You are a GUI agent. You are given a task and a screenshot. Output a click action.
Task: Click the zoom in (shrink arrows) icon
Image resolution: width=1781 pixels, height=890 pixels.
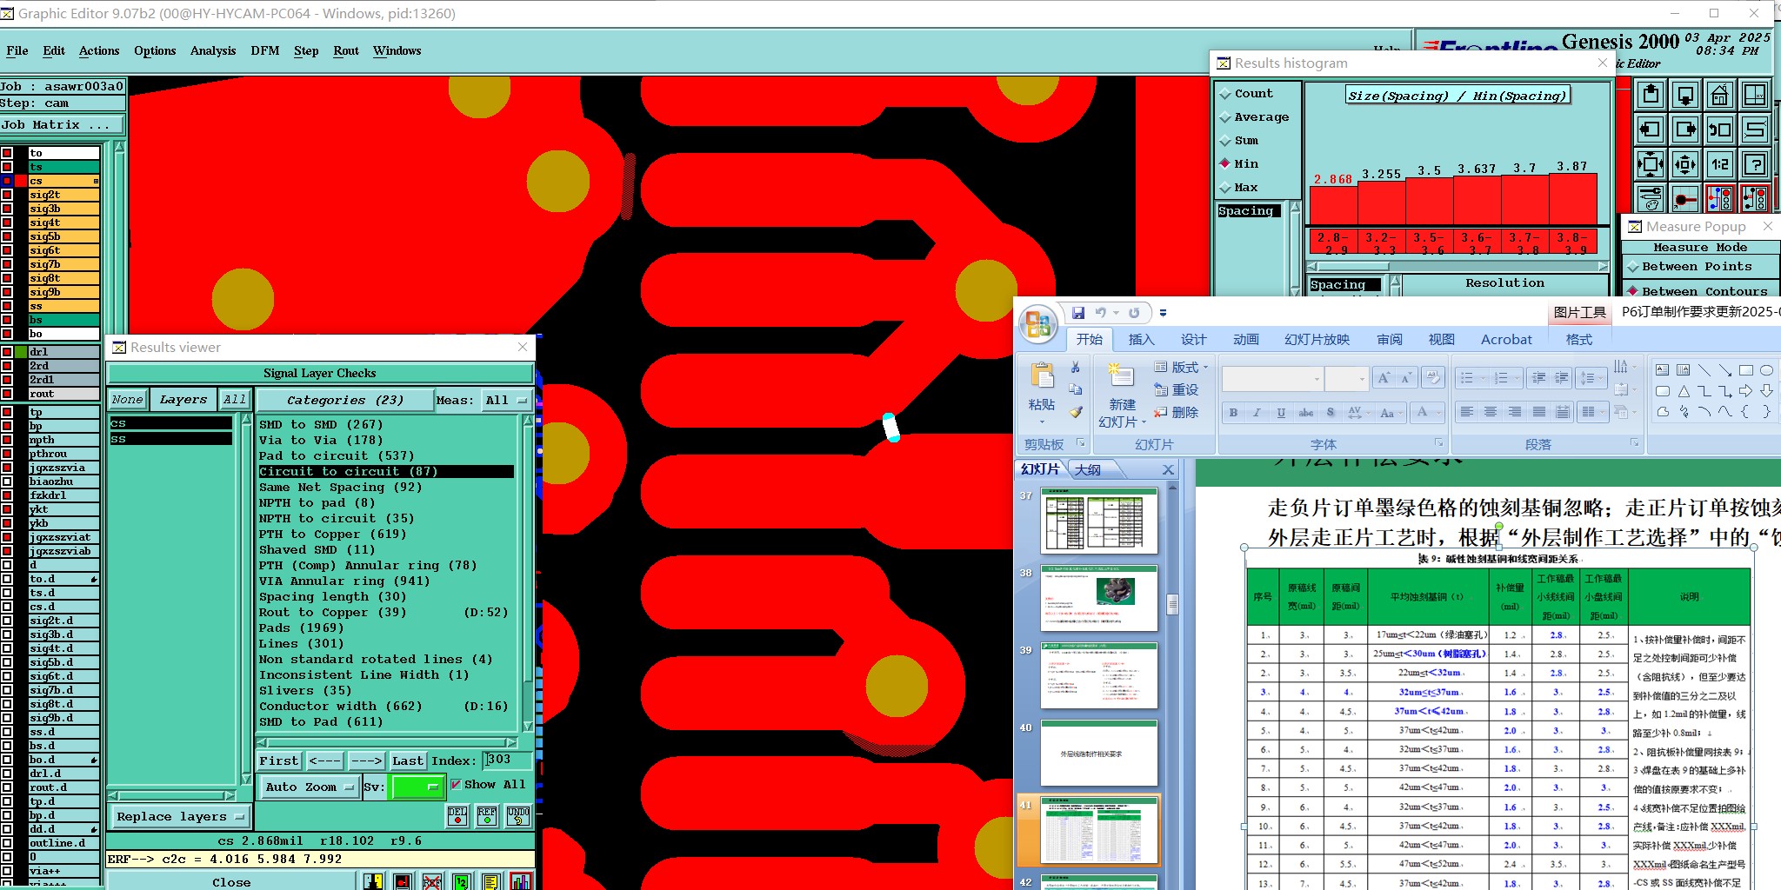(x=1650, y=164)
